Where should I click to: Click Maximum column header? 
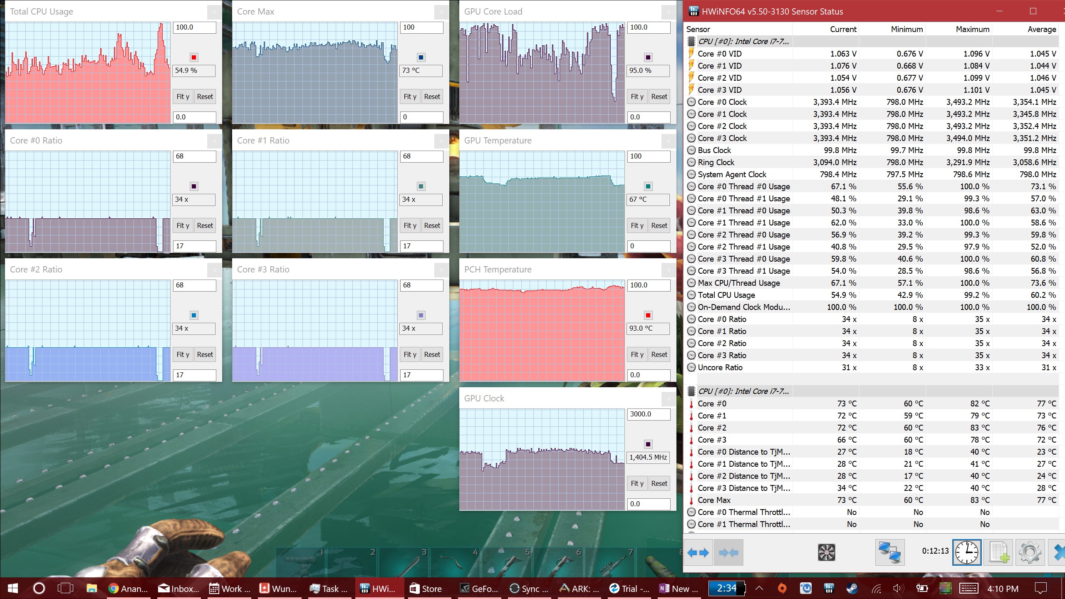click(x=959, y=29)
